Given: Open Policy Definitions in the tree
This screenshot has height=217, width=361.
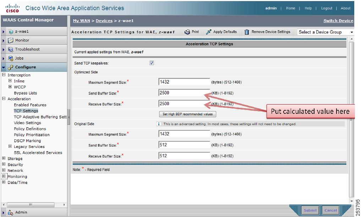Looking at the screenshot, I should click(30, 129).
